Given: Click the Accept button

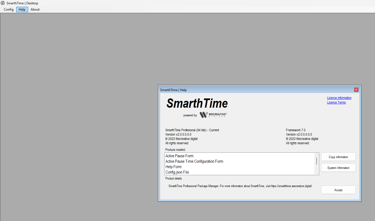Looking at the screenshot, I should coord(338,190).
